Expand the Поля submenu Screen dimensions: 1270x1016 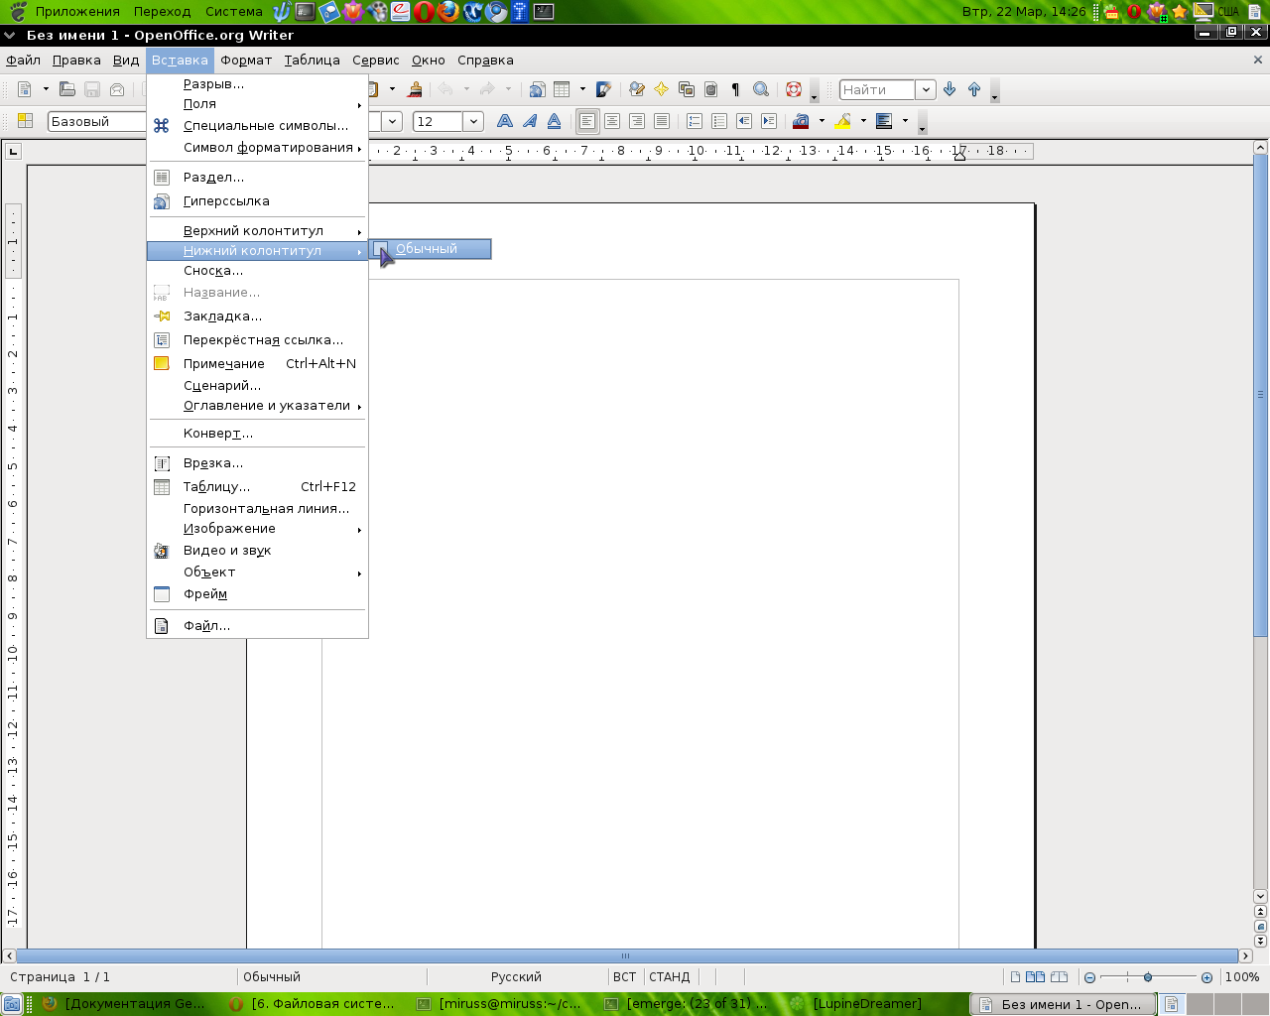[x=258, y=104]
